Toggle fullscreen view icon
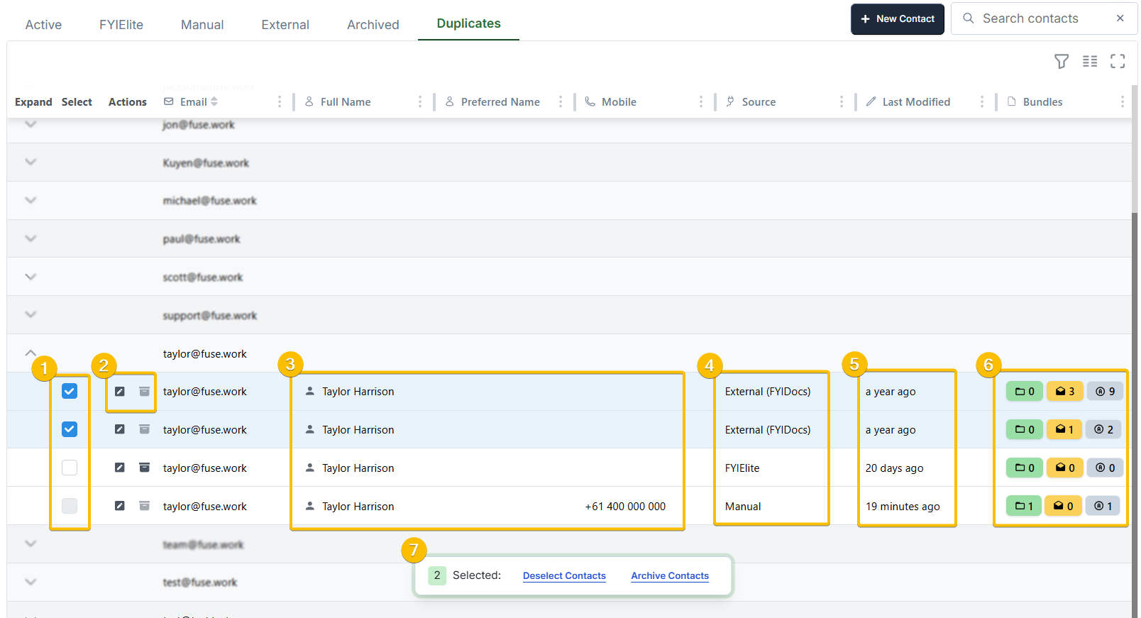Screen dimensions: 1141x618 coord(1118,62)
